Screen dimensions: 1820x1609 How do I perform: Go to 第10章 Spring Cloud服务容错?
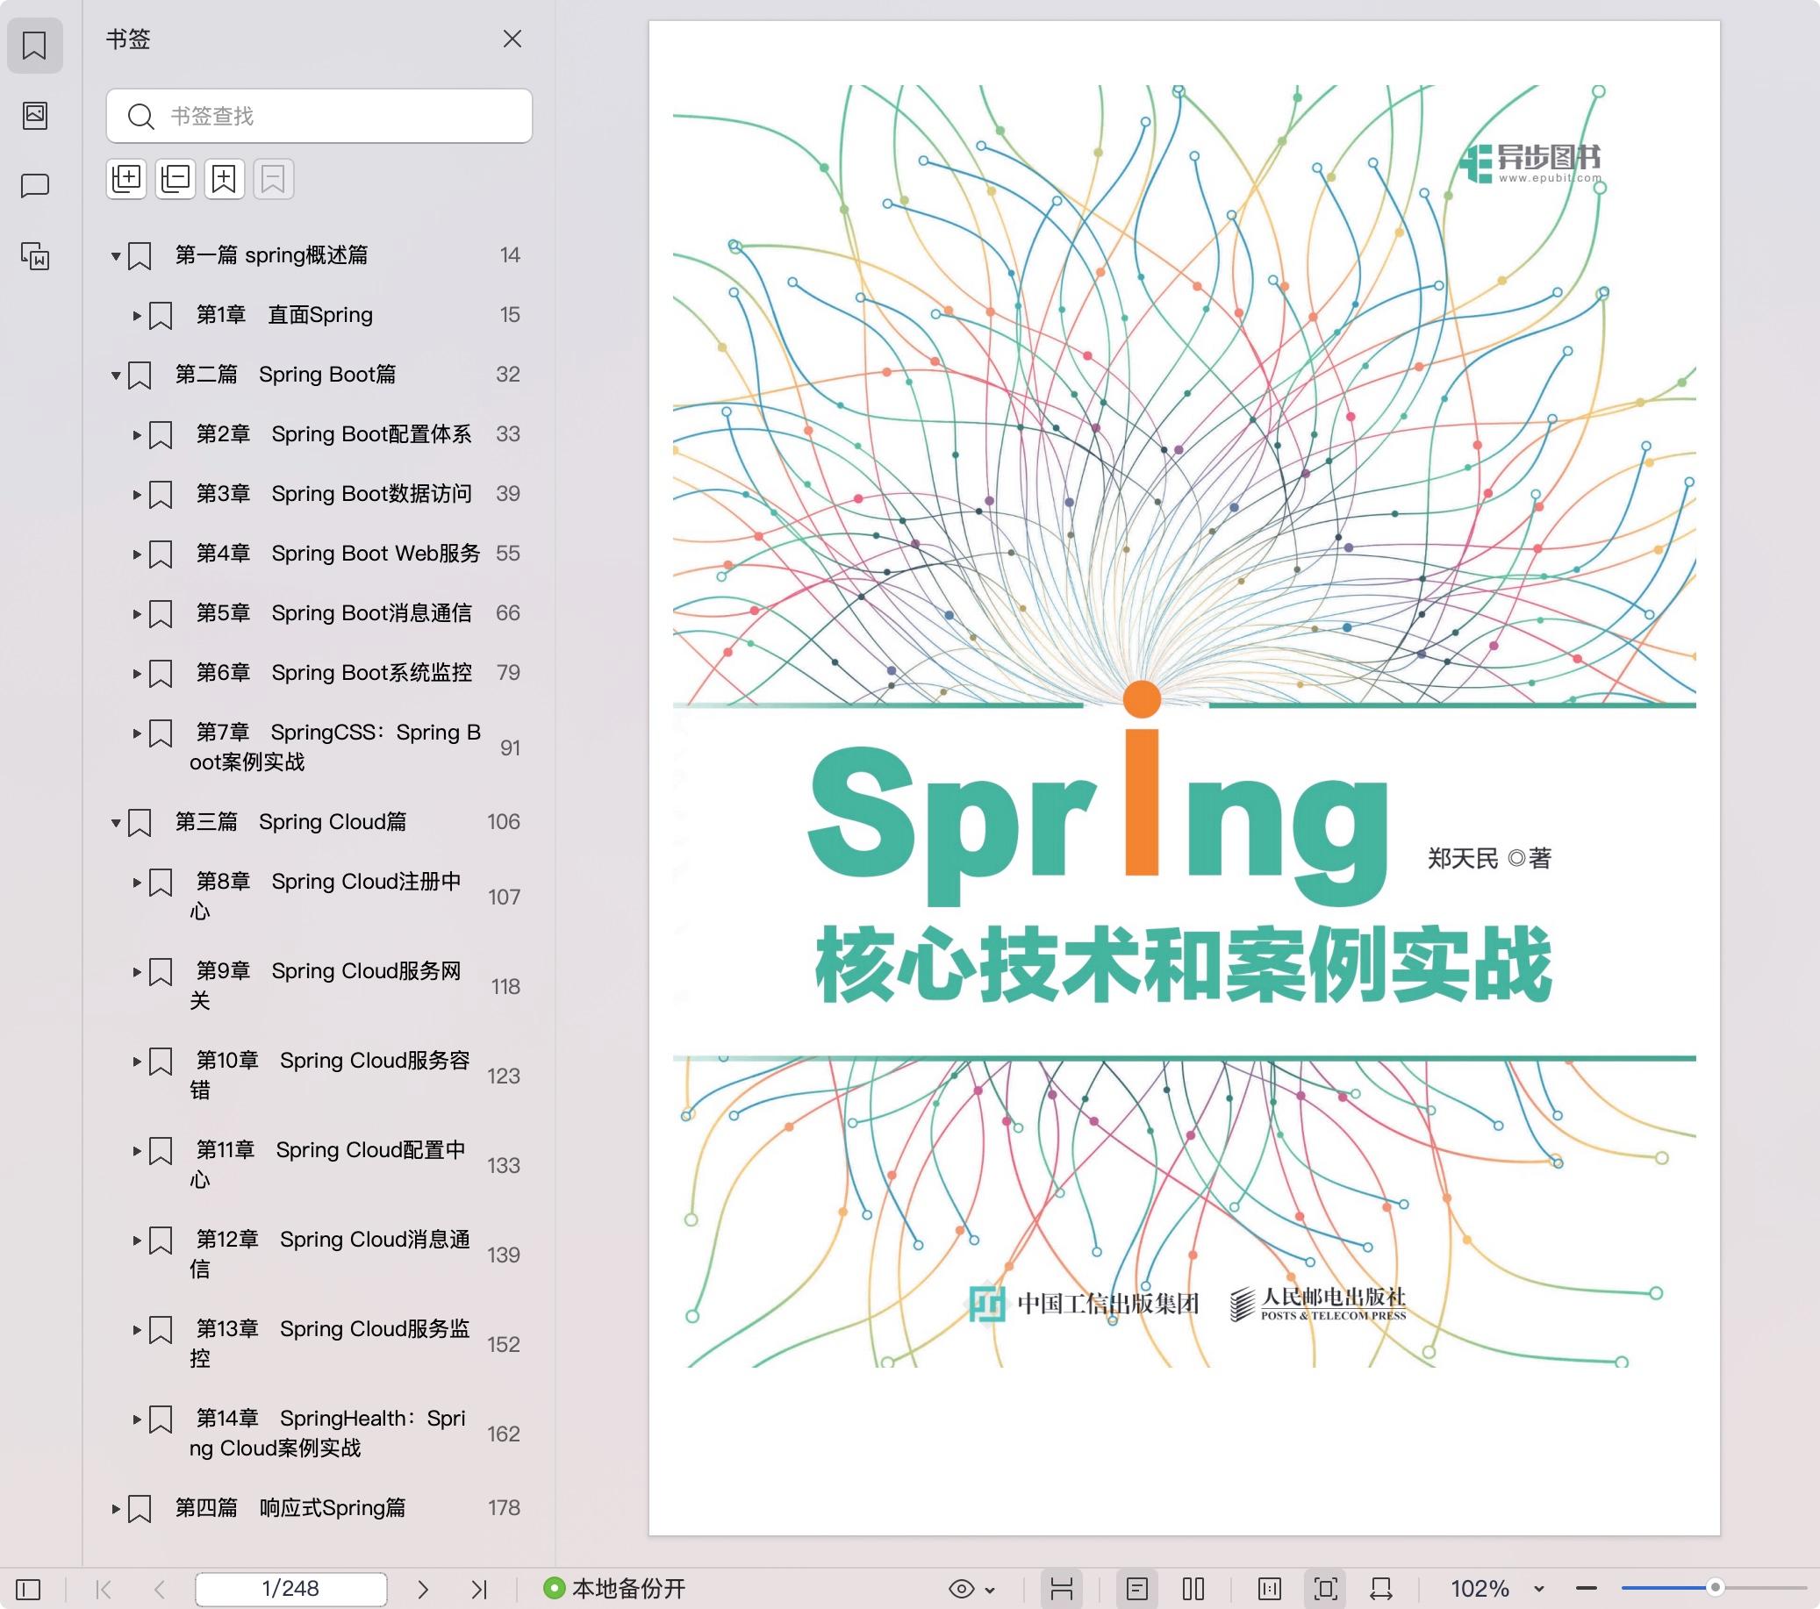point(329,1075)
